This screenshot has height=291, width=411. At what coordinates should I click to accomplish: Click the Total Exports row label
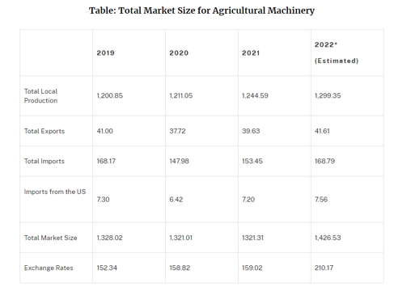(x=44, y=131)
